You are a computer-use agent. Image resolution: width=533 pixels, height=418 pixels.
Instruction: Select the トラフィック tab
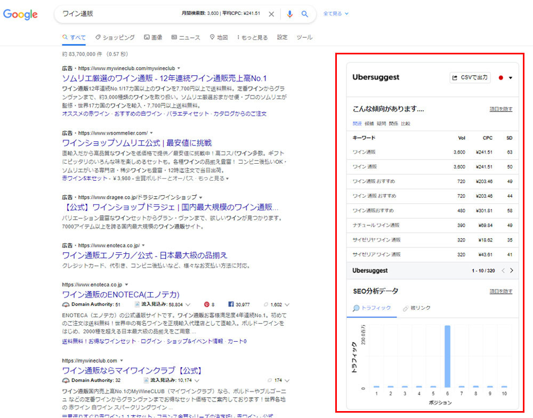[x=372, y=308]
